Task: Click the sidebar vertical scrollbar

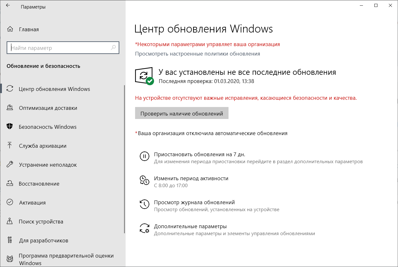Action: click(125, 158)
